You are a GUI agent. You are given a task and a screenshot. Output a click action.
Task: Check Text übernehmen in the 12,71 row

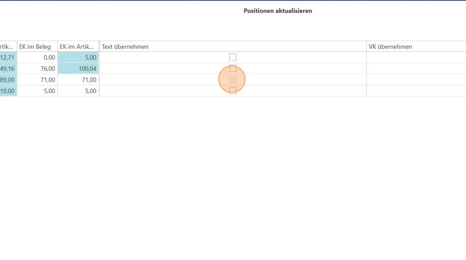pos(233,57)
